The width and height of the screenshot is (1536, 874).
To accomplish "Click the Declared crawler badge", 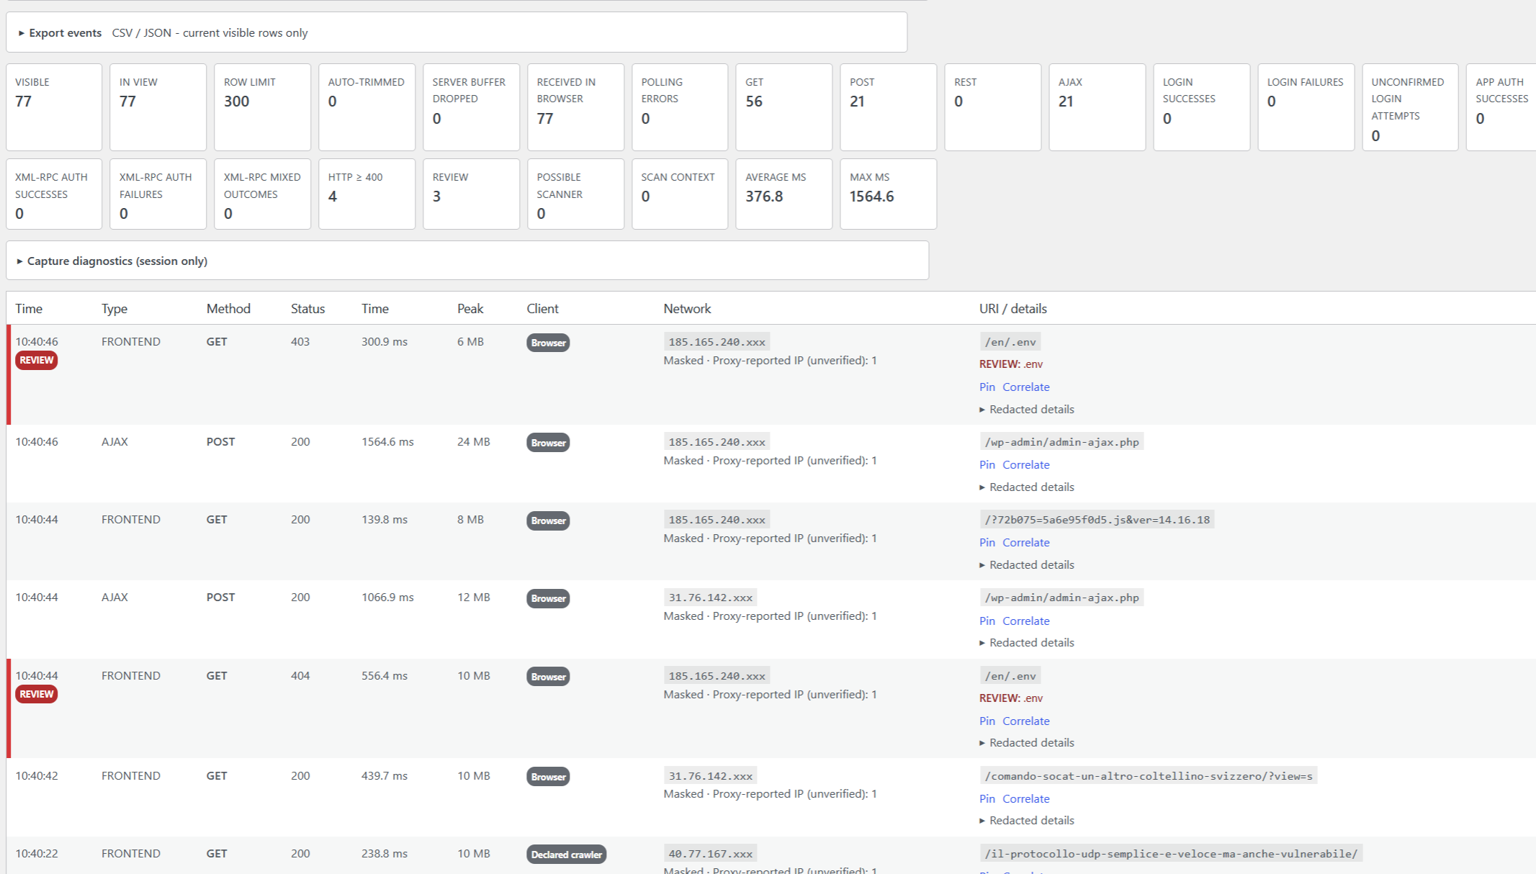I will [566, 855].
